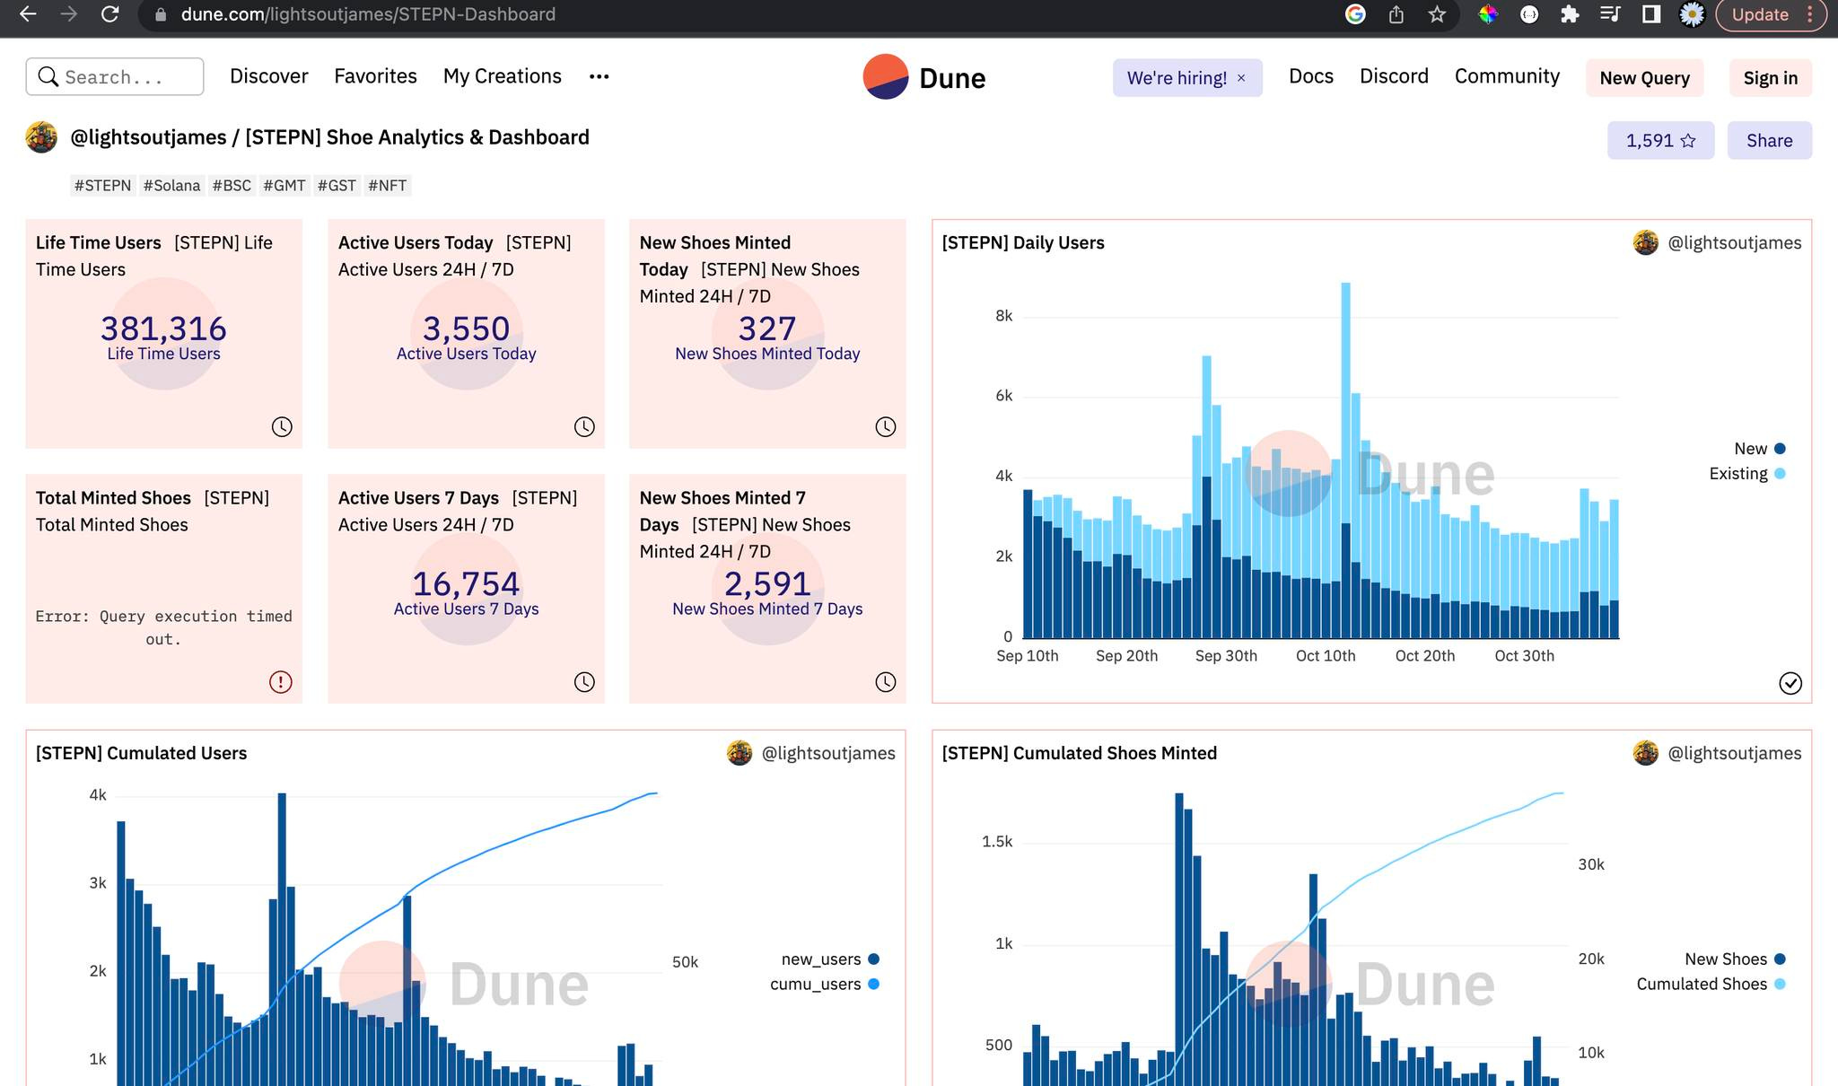
Task: Click the Search input field
Action: point(115,76)
